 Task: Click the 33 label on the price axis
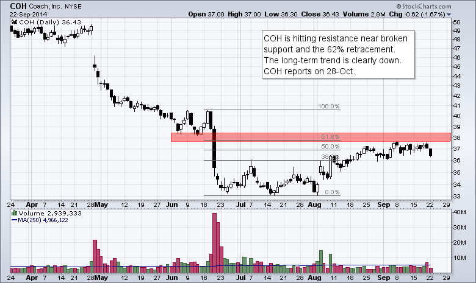coord(456,196)
